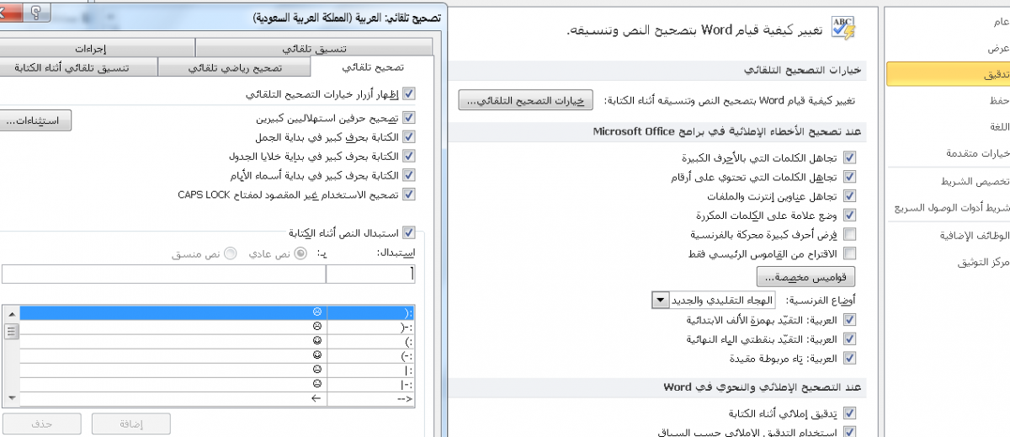Toggle تجاهل عناوين إنترنت والملفات checkbox
The image size is (1010, 437).
pos(849,196)
